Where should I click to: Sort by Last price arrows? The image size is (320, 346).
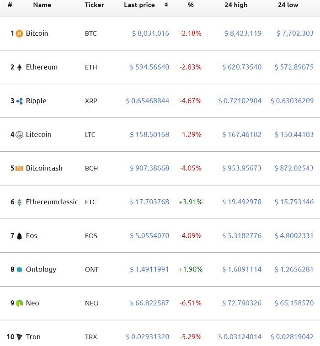click(166, 5)
